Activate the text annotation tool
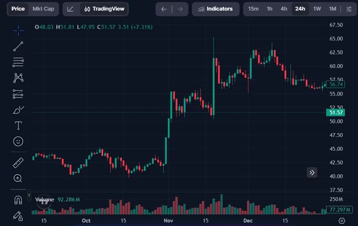The image size is (358, 226). [x=18, y=125]
